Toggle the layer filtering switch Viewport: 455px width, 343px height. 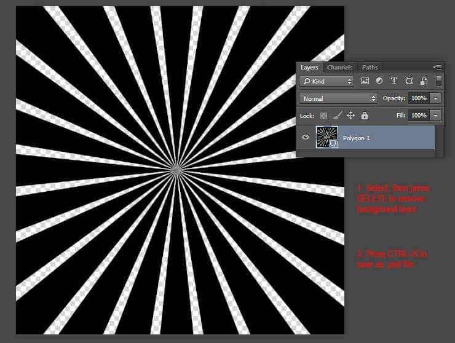point(439,81)
